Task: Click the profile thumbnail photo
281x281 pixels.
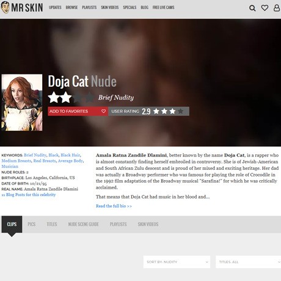Action: tap(22, 103)
